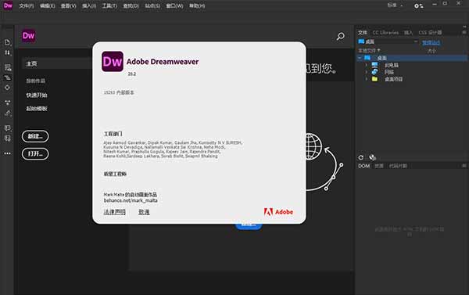Click the File Management arrows icon
Screen dimensions: 469x295
point(8,52)
